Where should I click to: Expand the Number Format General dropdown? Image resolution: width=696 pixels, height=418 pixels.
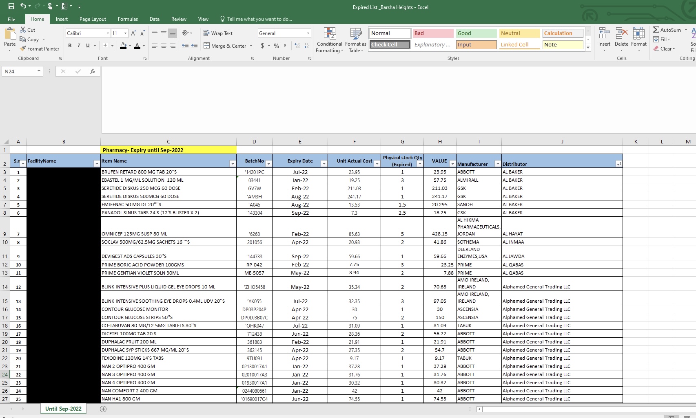(x=308, y=33)
